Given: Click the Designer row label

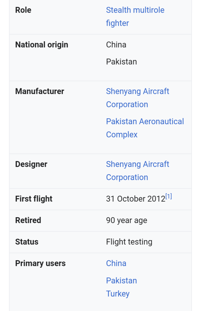Looking at the screenshot, I should point(31,164).
